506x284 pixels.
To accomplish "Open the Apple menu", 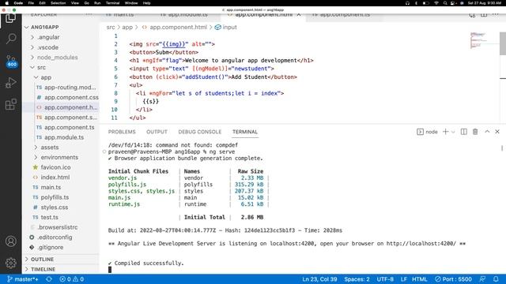I will pyautogui.click(x=6, y=3).
